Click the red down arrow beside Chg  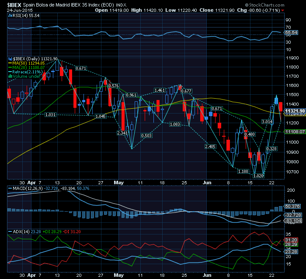coord(283,10)
